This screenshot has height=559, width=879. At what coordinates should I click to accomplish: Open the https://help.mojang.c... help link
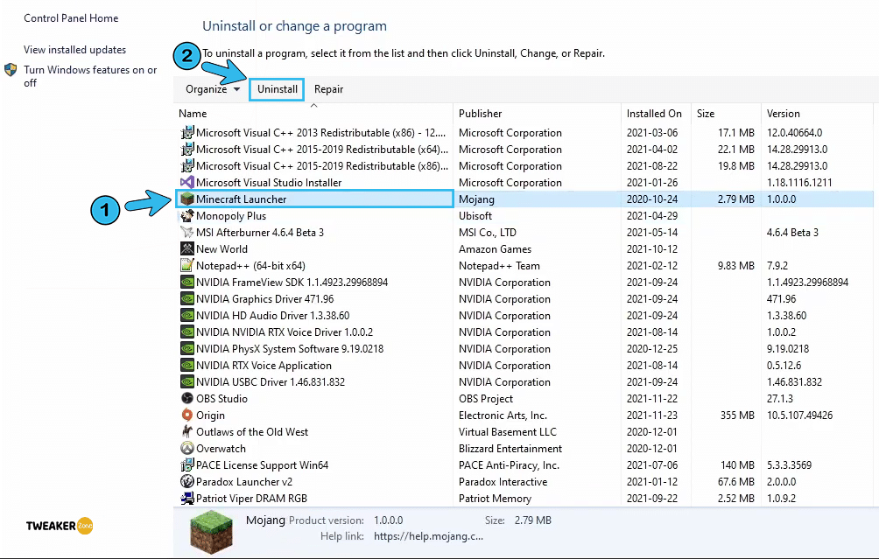point(428,536)
